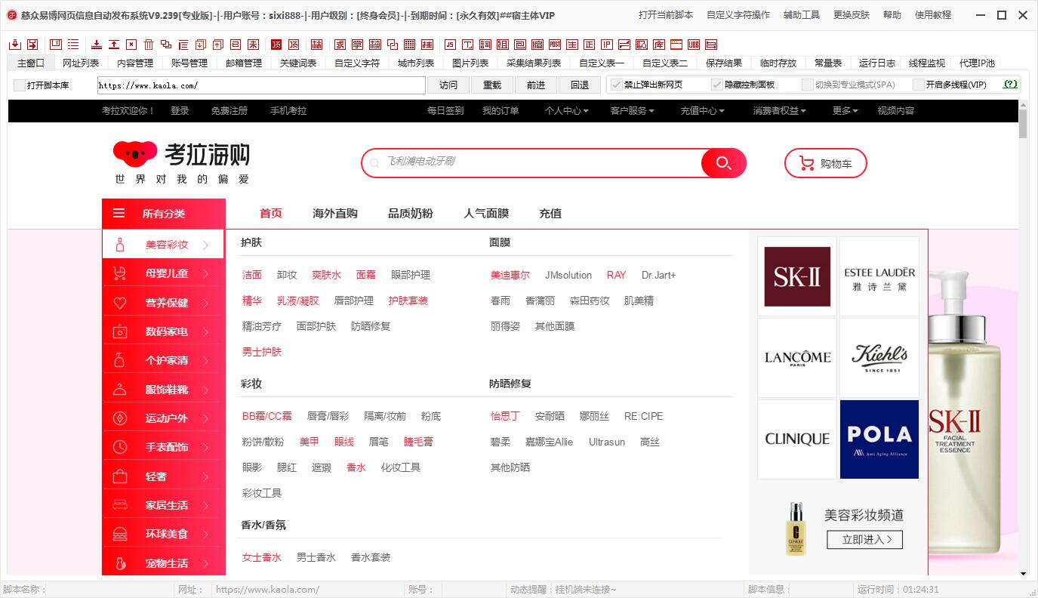The height and width of the screenshot is (598, 1038).
Task: Click the scrollbar up arrow
Action: (1023, 104)
